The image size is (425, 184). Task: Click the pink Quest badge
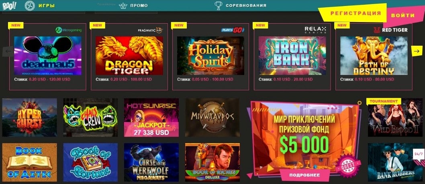(x=348, y=165)
